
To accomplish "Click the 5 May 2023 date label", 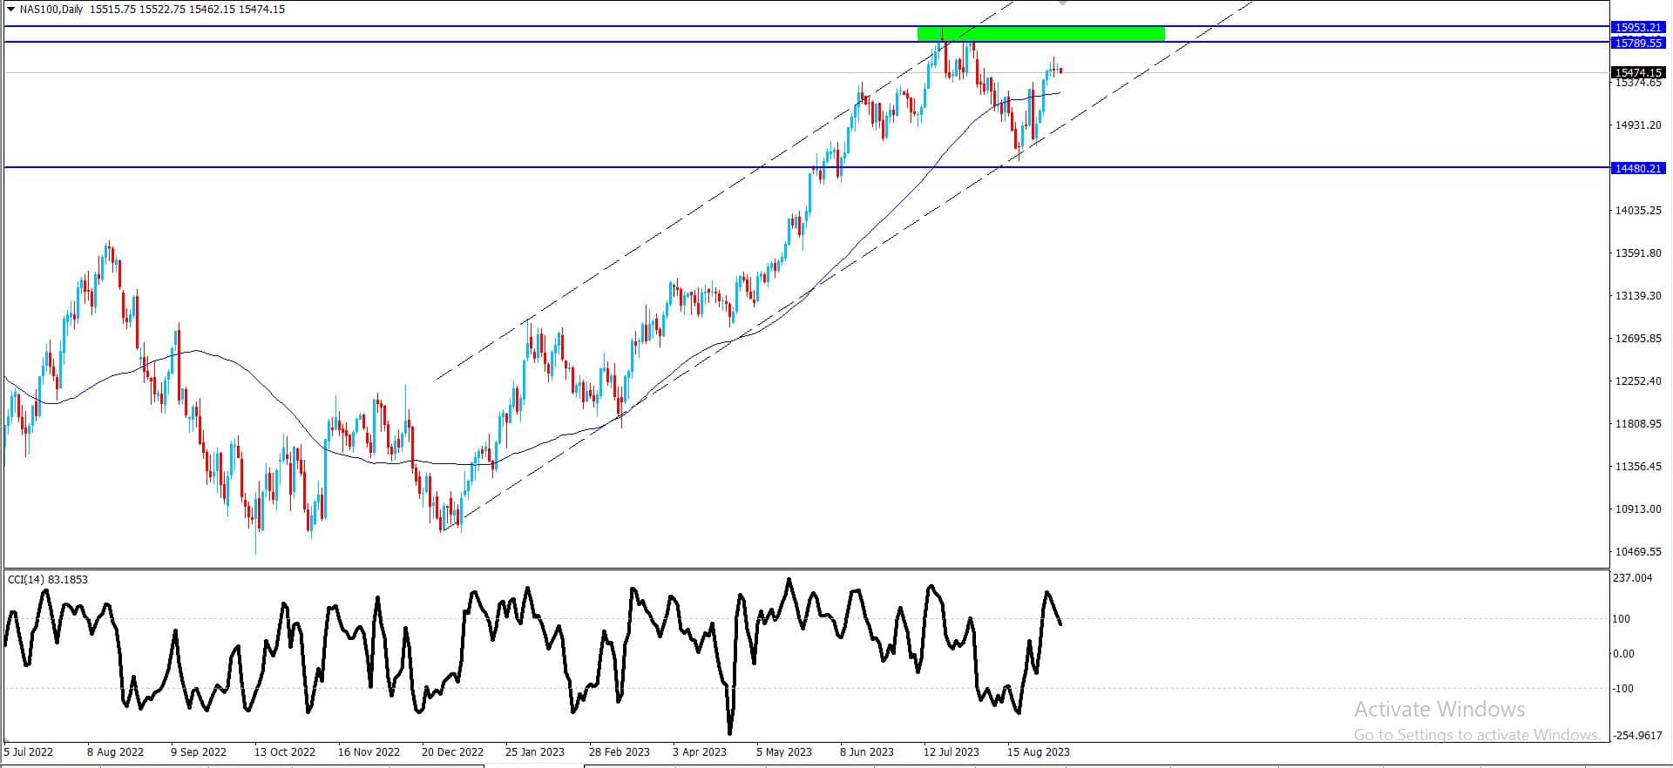I will 784,752.
